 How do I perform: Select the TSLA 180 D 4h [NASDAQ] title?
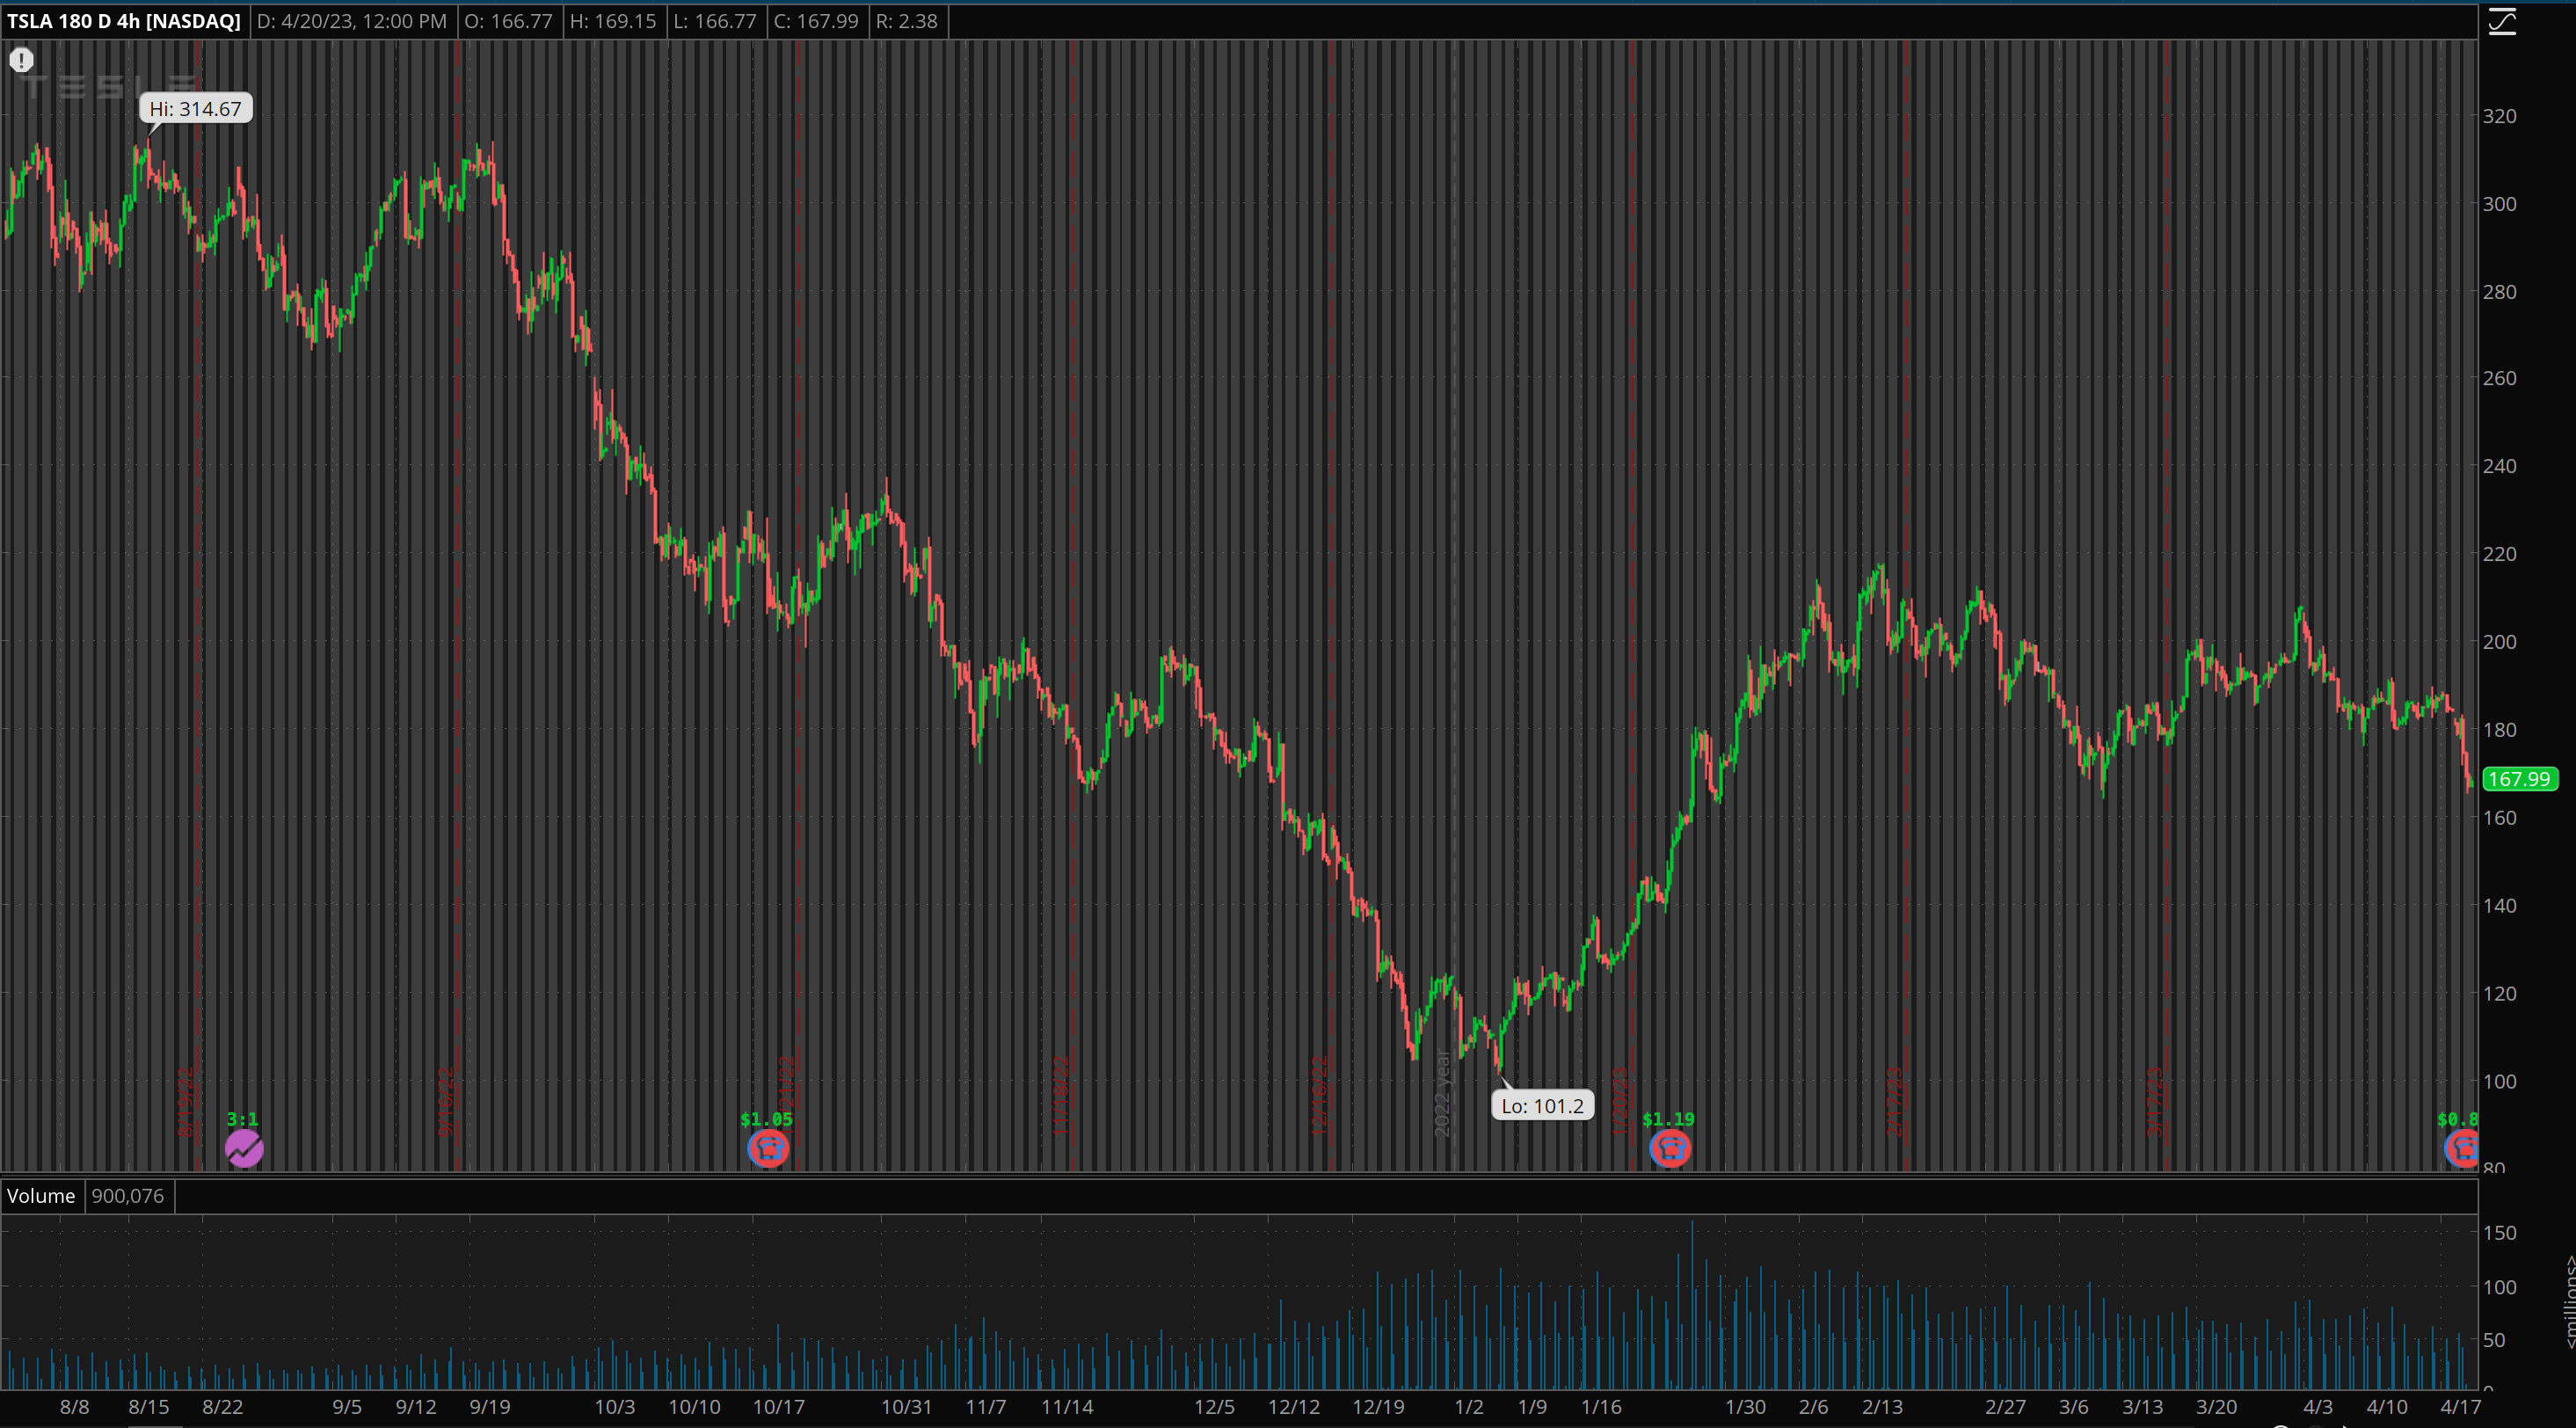pos(123,21)
